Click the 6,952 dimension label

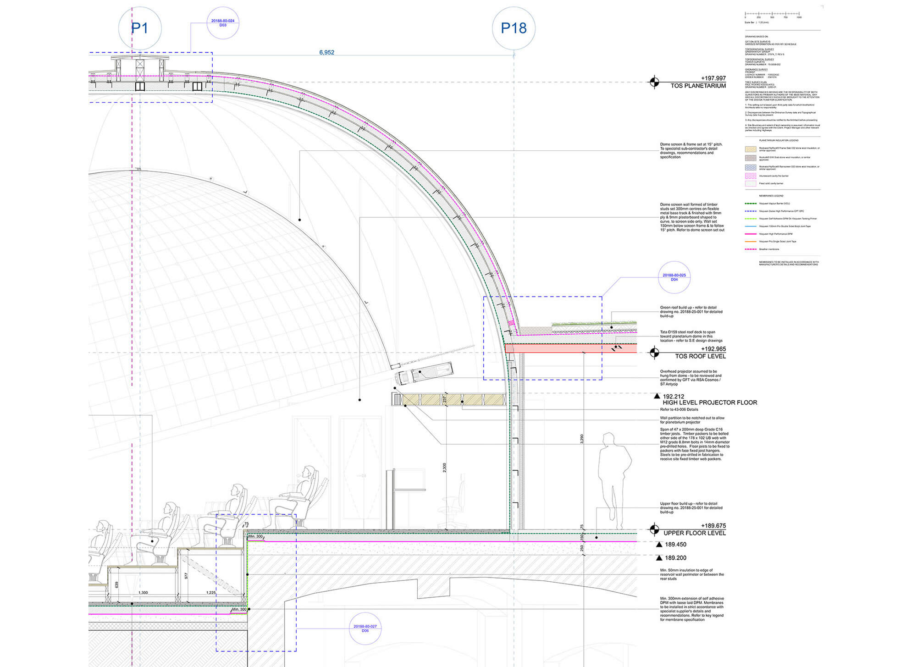click(x=326, y=53)
